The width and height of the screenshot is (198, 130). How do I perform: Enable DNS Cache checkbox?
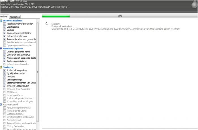click(x=5, y=92)
